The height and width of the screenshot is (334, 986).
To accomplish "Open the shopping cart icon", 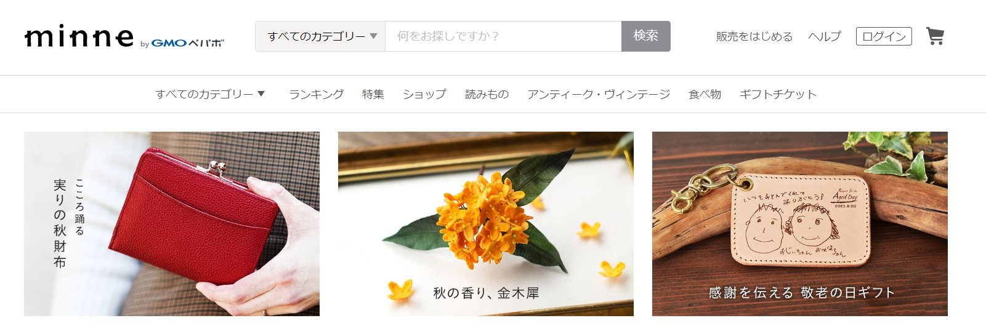I will [935, 36].
